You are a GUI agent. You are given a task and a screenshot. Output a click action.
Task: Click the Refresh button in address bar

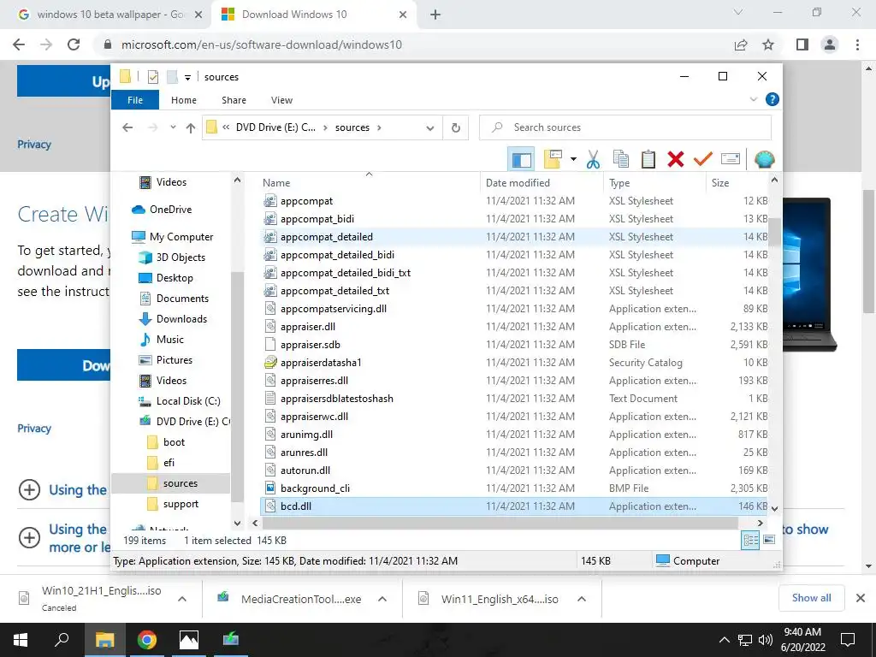pyautogui.click(x=456, y=128)
